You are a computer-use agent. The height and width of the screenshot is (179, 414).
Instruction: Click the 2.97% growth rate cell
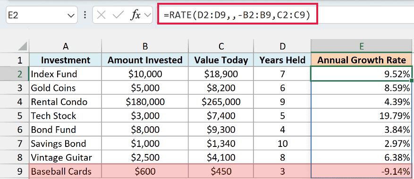(x=362, y=144)
